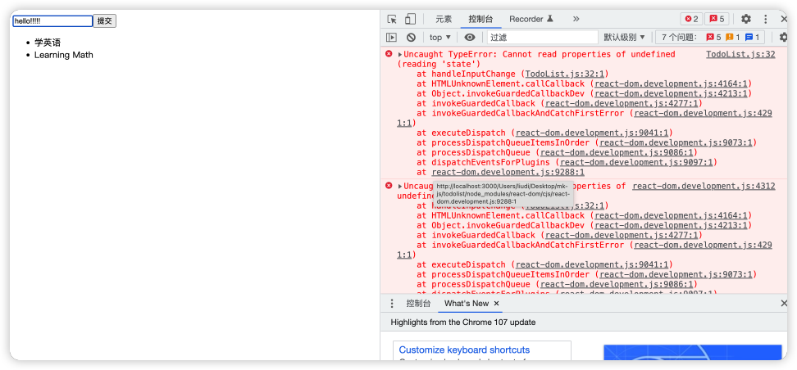Toggle the device toolbar icon

(x=410, y=20)
